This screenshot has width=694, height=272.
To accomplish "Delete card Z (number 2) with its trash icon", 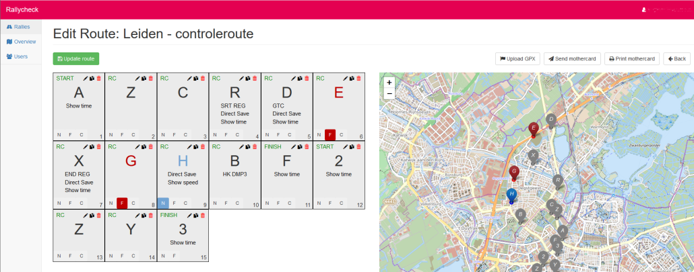I will [150, 79].
